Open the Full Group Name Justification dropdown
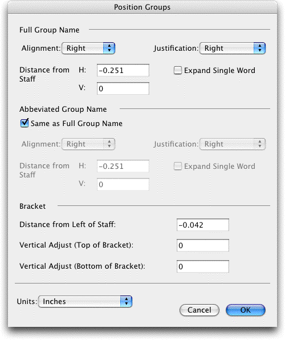Screen dimensions: 285x340 tap(233, 48)
